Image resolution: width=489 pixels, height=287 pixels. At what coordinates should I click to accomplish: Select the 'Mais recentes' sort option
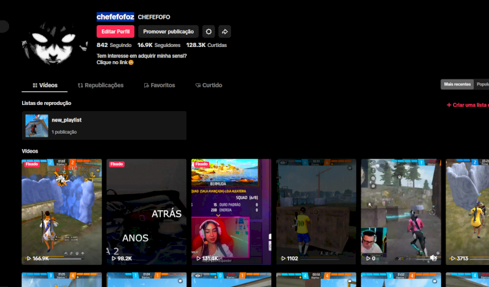point(457,84)
